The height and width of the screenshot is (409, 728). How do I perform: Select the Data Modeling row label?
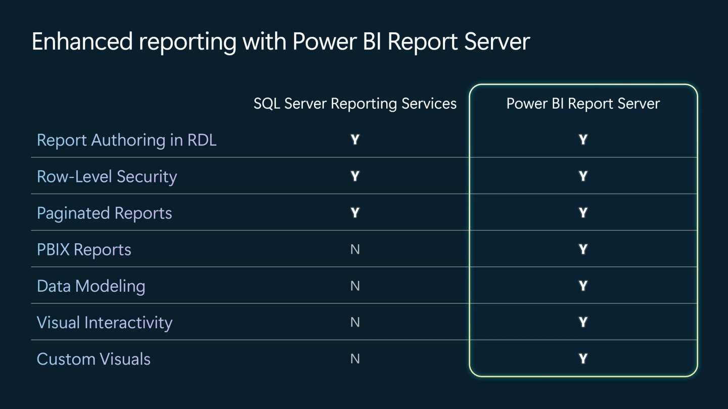(x=91, y=286)
